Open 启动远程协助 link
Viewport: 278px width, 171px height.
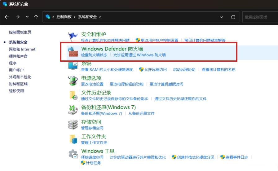(184, 69)
